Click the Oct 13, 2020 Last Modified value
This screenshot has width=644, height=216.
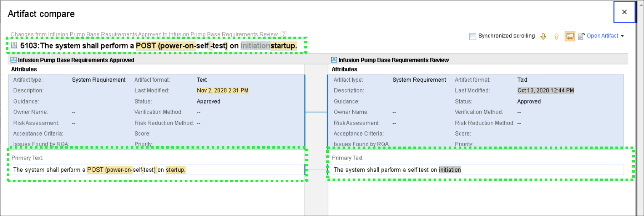point(545,91)
